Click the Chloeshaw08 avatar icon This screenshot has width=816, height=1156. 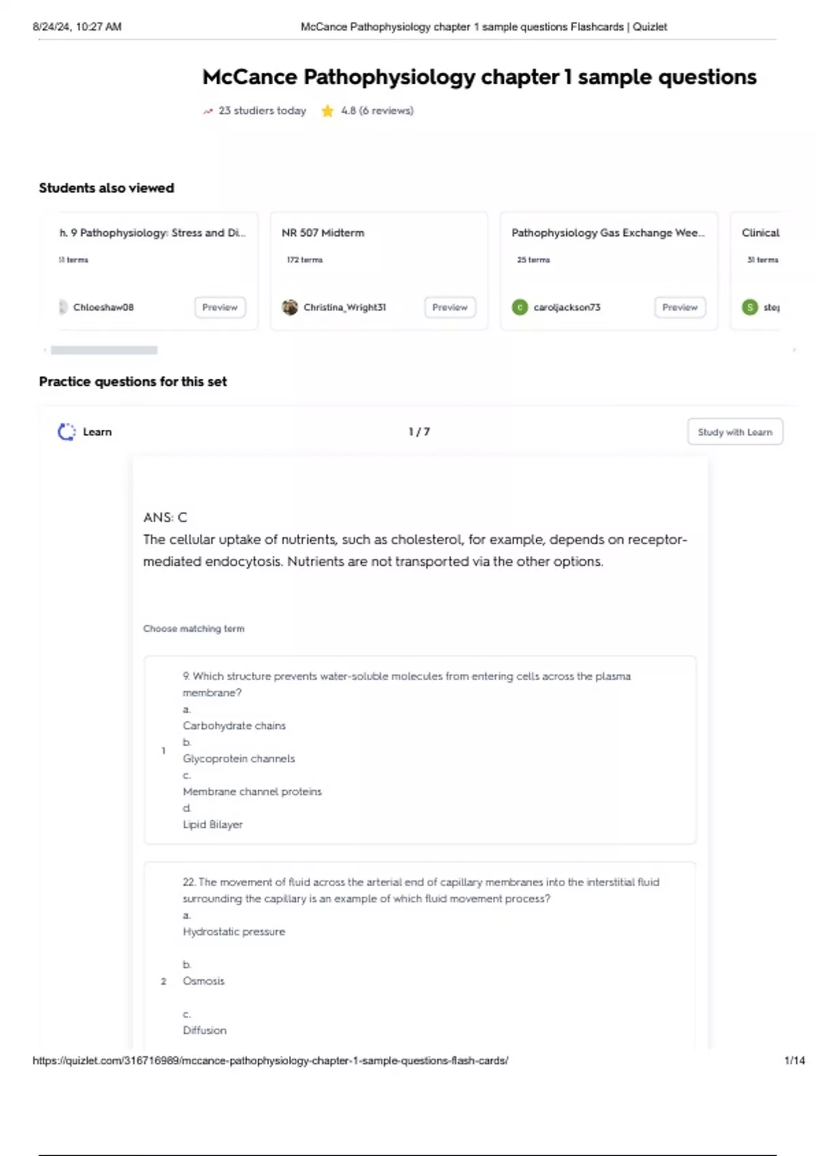click(x=63, y=307)
